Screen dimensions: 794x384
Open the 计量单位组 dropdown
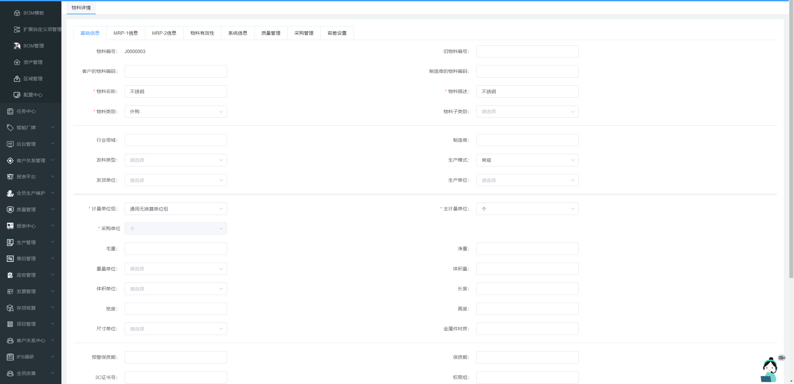coord(176,209)
